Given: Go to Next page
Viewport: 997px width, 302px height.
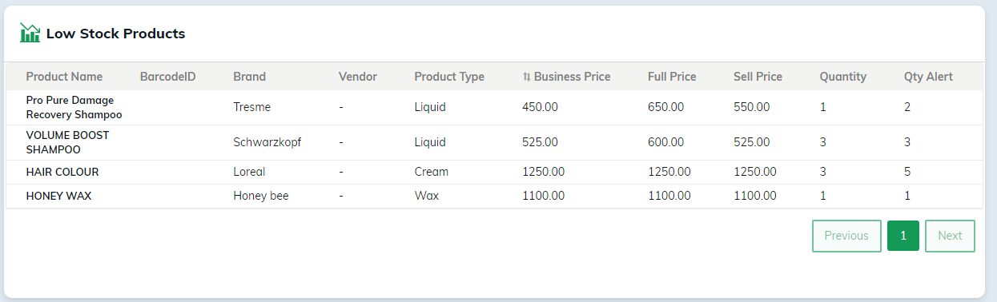Looking at the screenshot, I should [x=950, y=236].
